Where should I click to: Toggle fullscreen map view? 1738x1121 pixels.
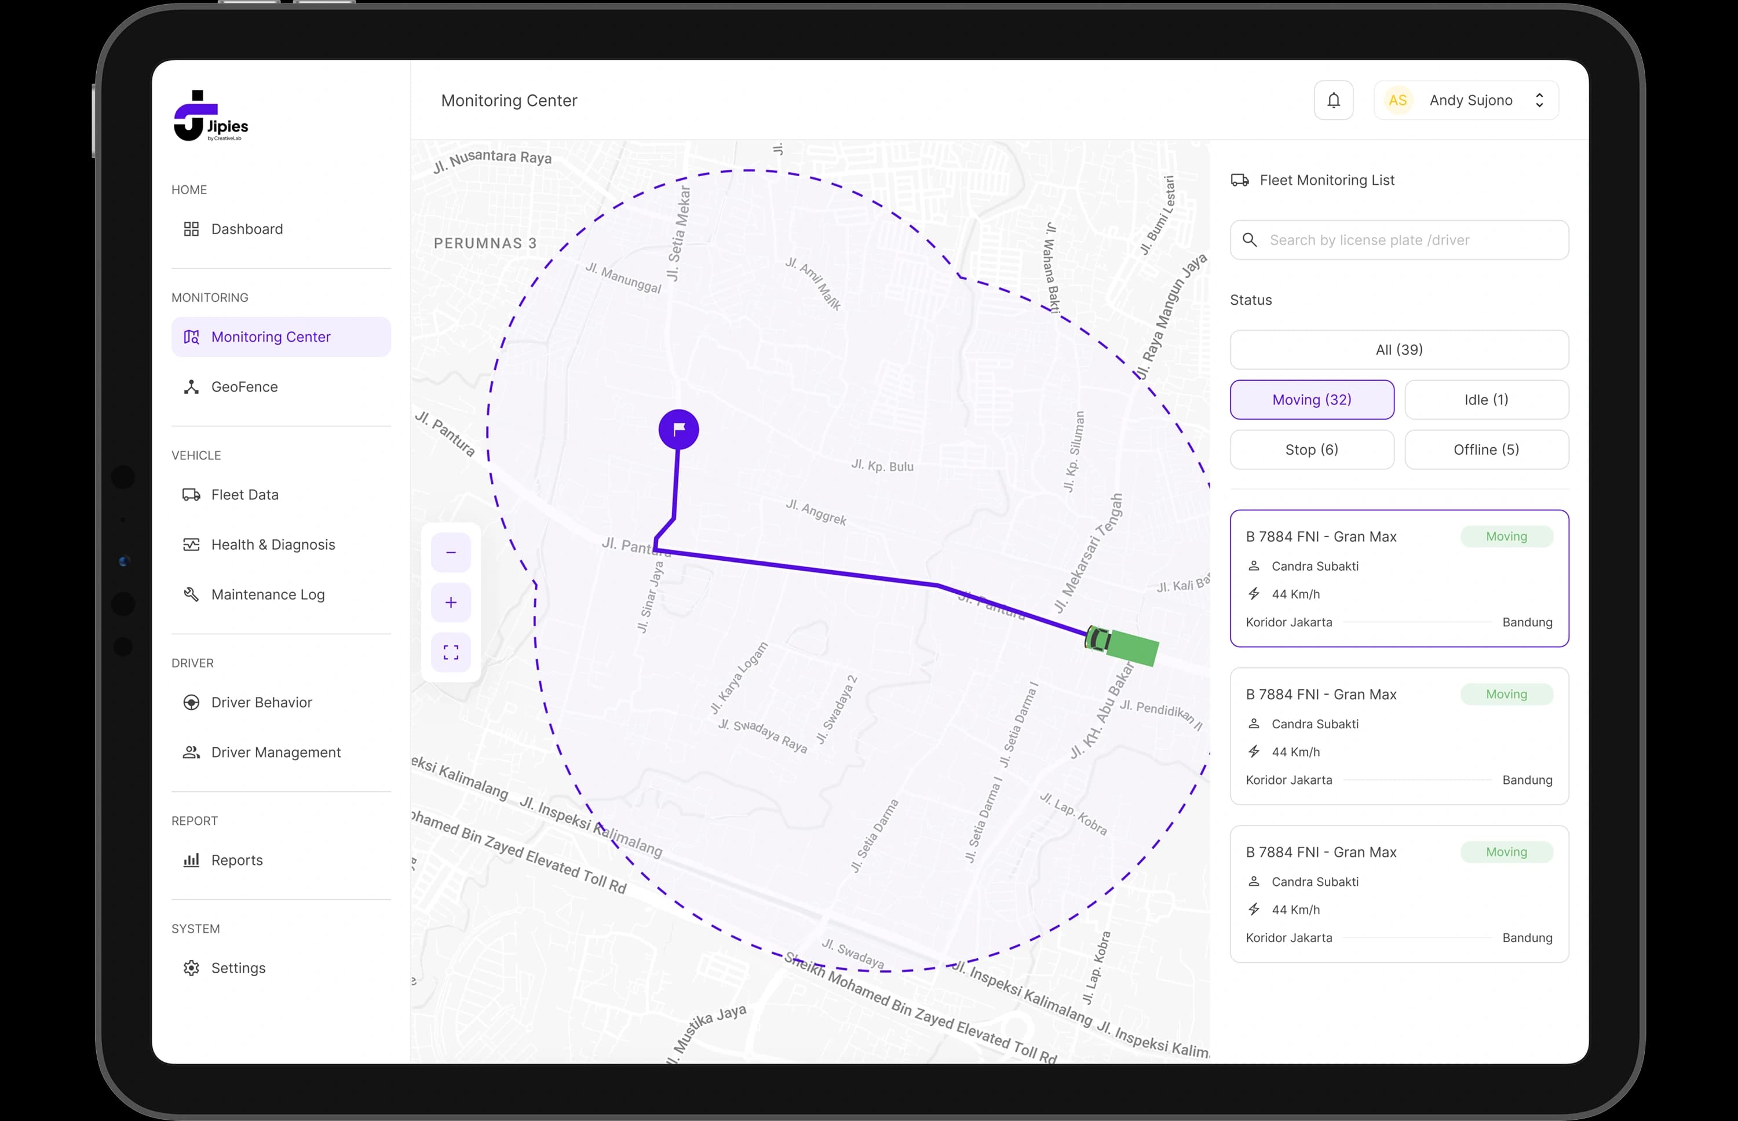[x=451, y=652]
